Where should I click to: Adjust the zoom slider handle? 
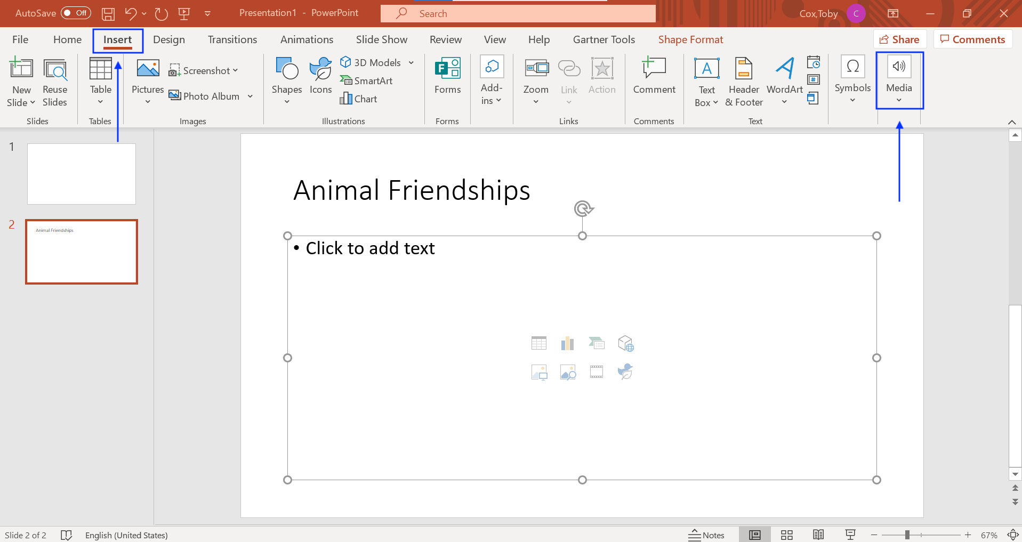[x=907, y=535]
